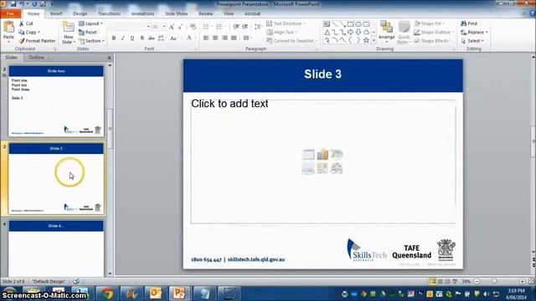Pick the isosceles triangle shape

pyautogui.click(x=327, y=33)
